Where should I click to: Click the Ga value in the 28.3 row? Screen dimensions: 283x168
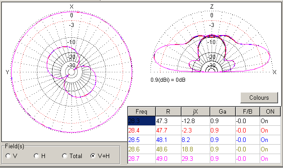click(223, 121)
